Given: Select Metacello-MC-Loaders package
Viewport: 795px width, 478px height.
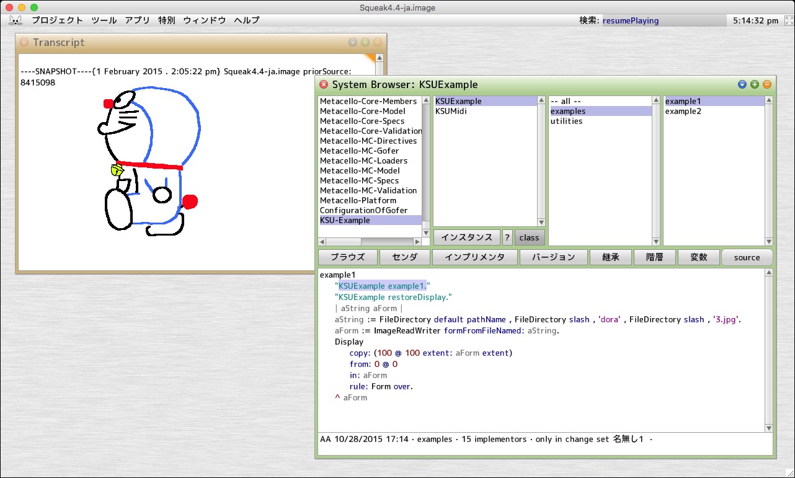Looking at the screenshot, I should click(370, 161).
